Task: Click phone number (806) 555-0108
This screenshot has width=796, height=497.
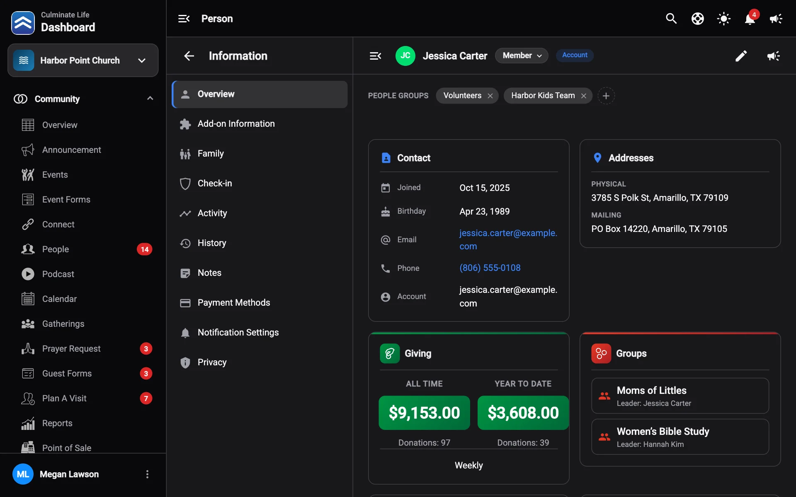Action: (490, 268)
